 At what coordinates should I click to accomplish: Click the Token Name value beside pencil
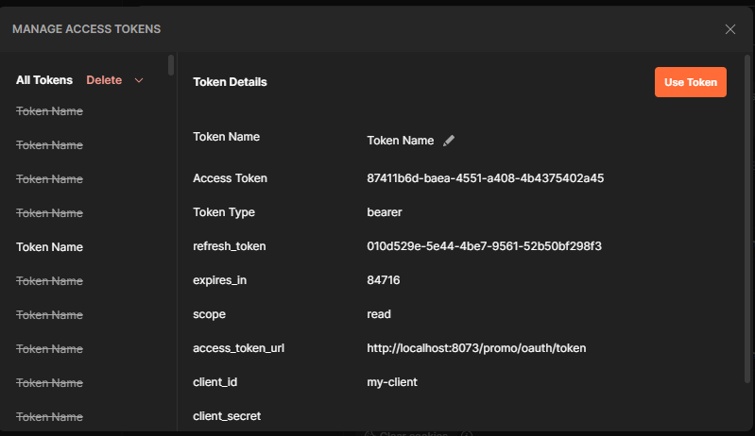pos(400,141)
